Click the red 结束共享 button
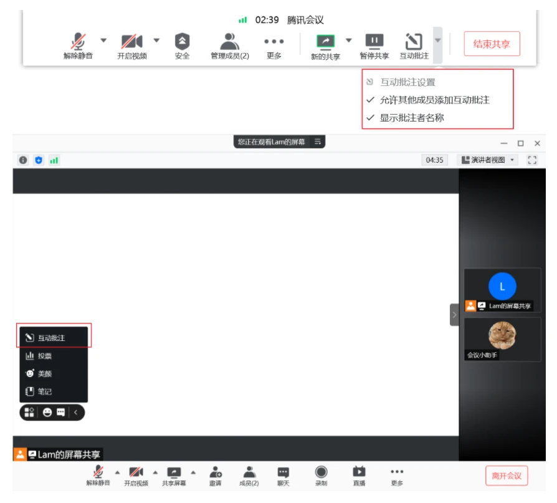The image size is (557, 503). (492, 44)
